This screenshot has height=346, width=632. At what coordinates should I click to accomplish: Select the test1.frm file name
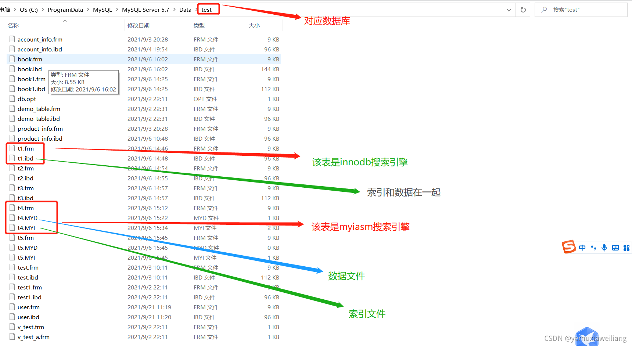[x=30, y=287]
